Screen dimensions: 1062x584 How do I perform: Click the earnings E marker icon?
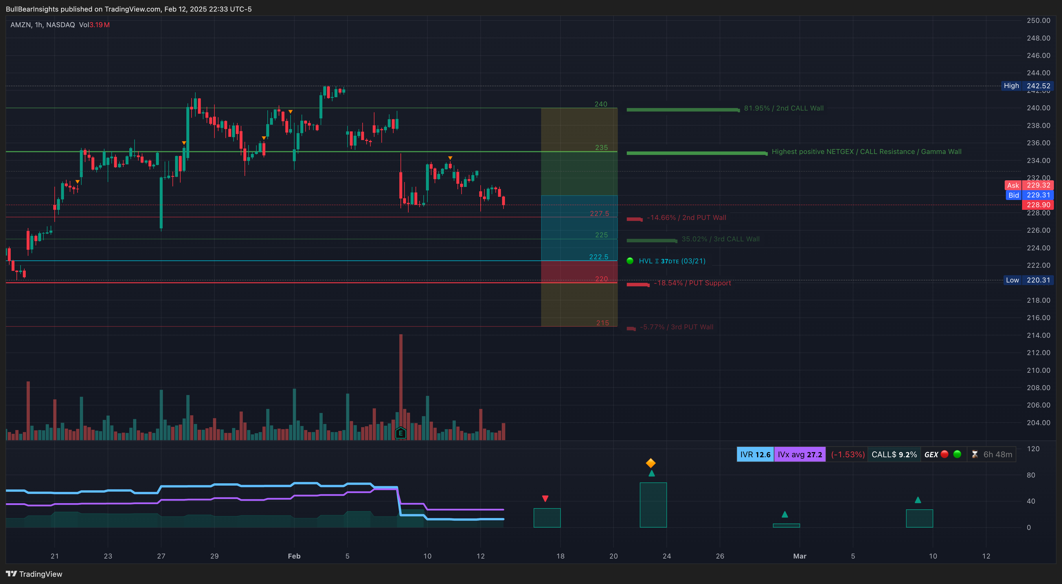coord(400,433)
